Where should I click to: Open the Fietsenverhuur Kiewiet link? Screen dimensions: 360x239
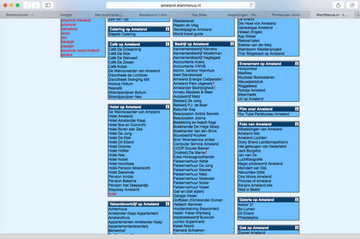192,170
